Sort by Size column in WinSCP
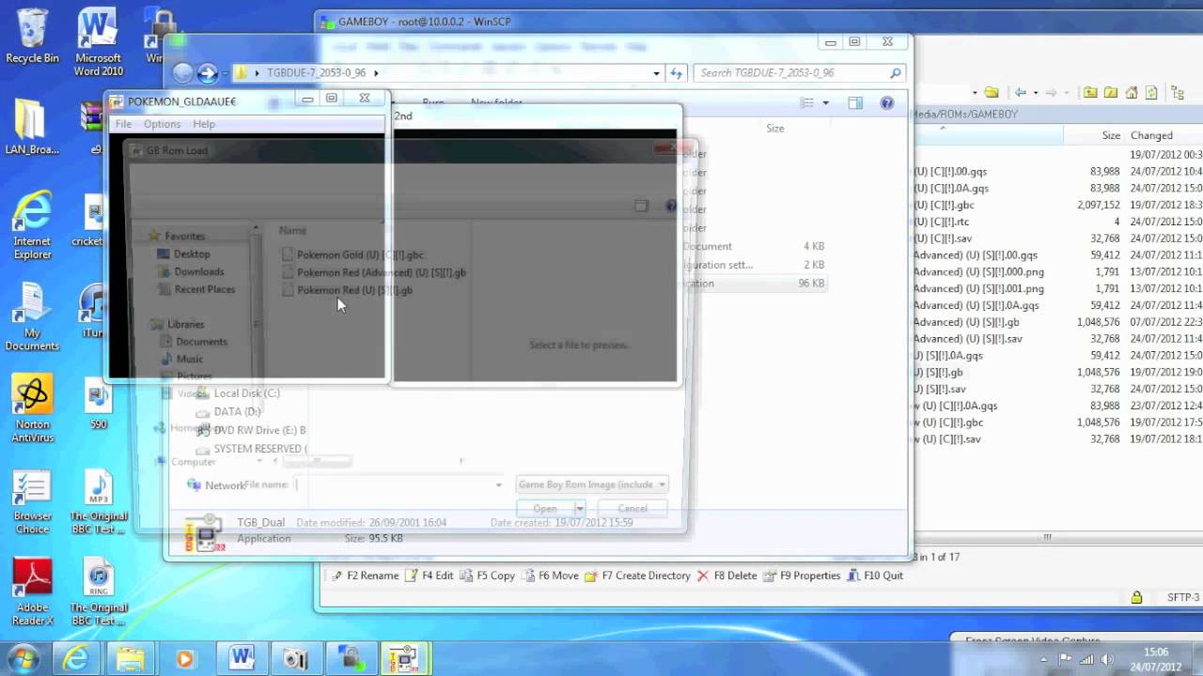 pos(1111,135)
